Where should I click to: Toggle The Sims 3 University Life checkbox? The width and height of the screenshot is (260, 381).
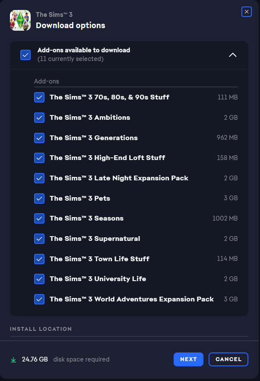(x=39, y=279)
